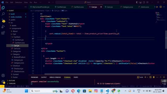Toggle the secondary side bar layout icon
Screen dimensions: 167x94
point(144,2)
